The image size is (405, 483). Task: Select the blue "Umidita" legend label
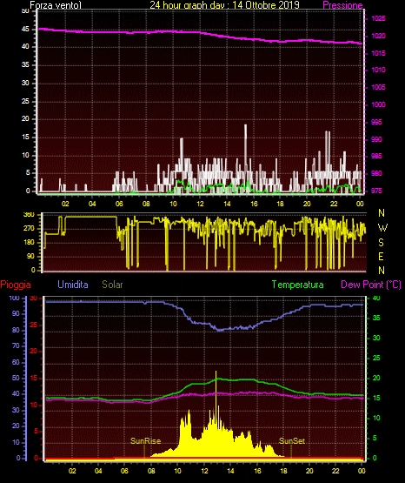click(x=73, y=285)
